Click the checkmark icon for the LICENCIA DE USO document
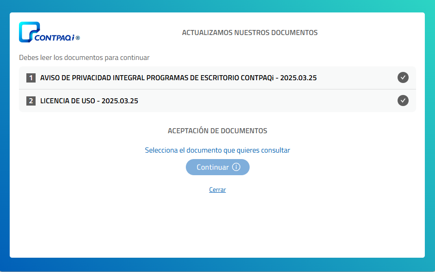 click(403, 101)
